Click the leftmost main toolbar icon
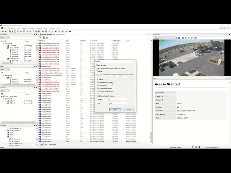The image size is (231, 173). (x=3, y=31)
